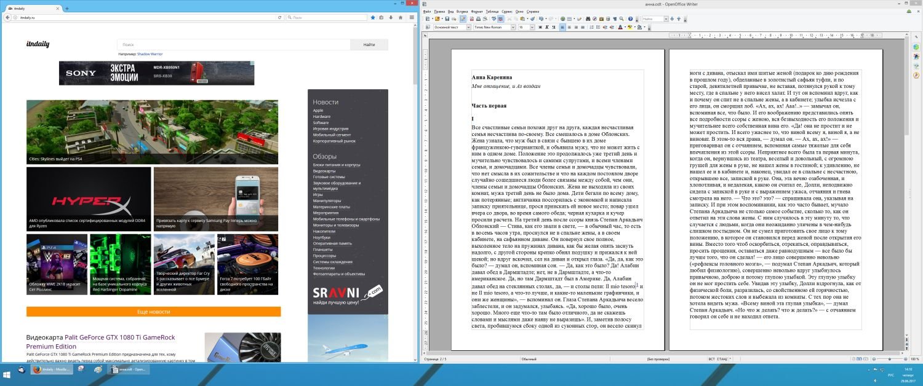Image resolution: width=923 pixels, height=386 pixels.
Task: Open the paragraph style dropdown Основной текст
Action: coord(468,27)
